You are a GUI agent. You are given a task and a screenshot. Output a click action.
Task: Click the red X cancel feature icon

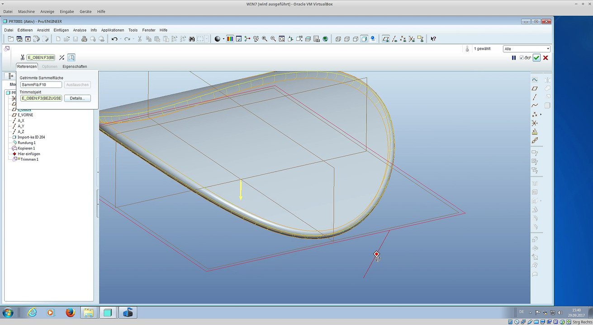tap(546, 58)
